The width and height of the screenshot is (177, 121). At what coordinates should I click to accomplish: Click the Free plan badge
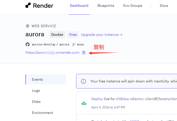(73, 35)
